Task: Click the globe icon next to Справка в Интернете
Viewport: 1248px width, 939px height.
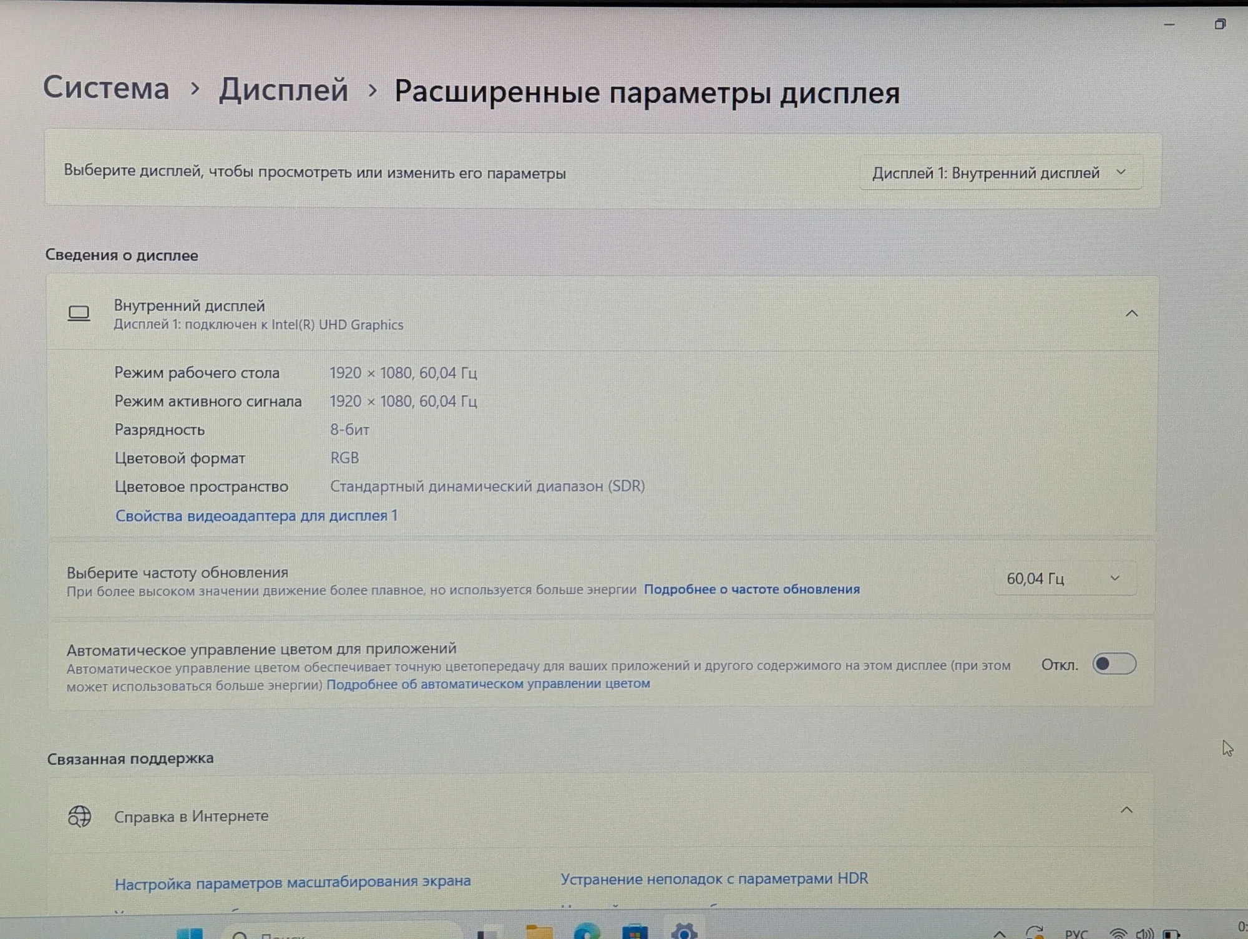Action: tap(79, 816)
